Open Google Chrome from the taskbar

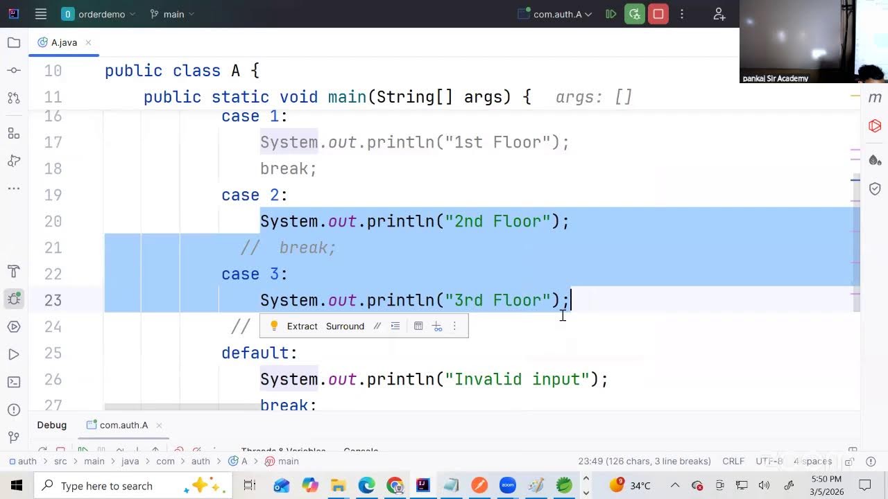tap(395, 485)
